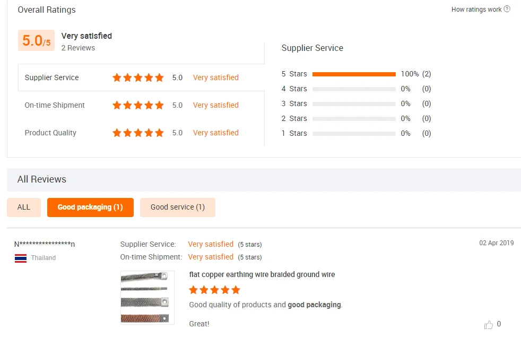Image resolution: width=521 pixels, height=346 pixels.
Task: Click the 5 Stars orange progress bar
Action: point(354,74)
